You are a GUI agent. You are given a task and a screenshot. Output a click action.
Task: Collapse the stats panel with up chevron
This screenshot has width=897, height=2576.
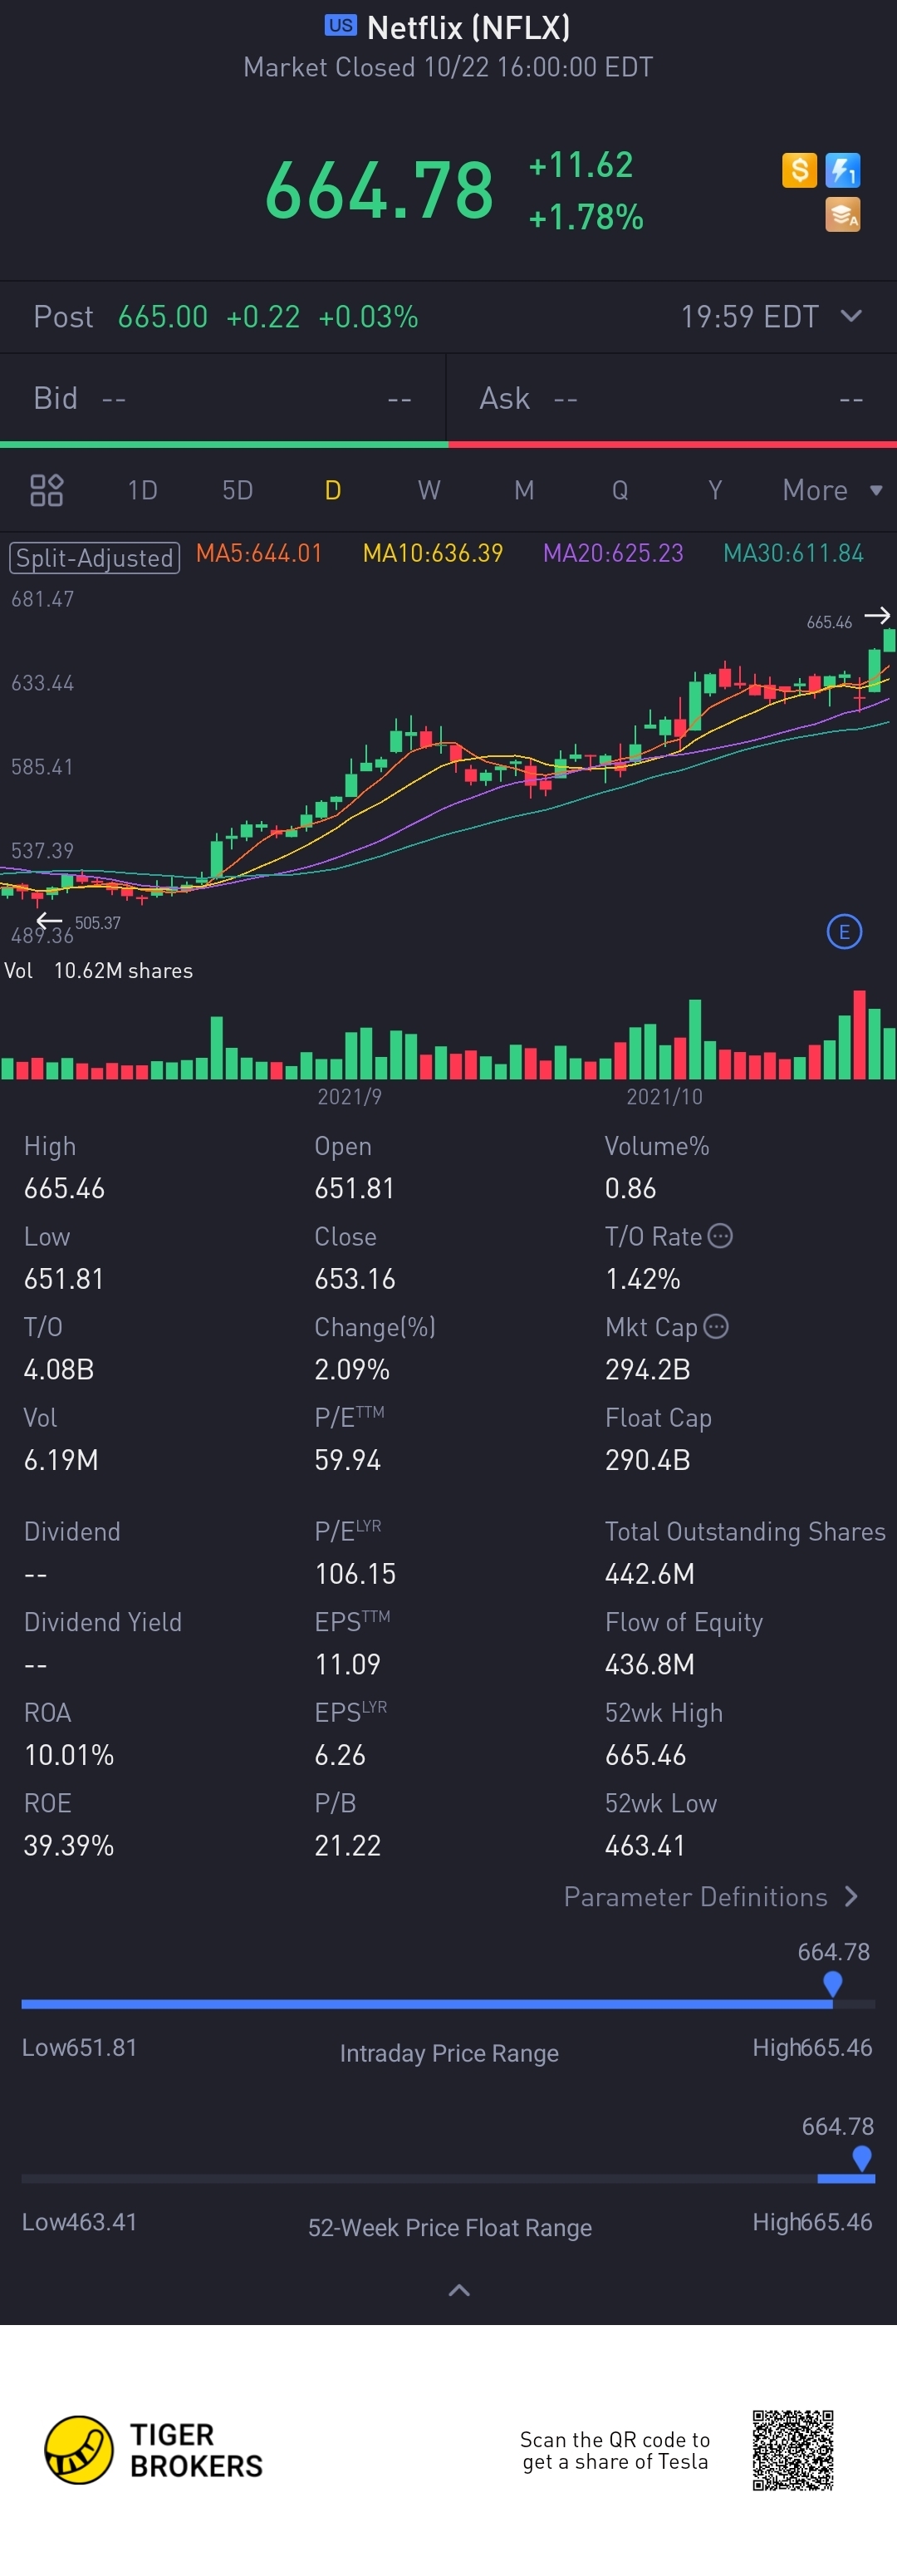click(459, 2290)
